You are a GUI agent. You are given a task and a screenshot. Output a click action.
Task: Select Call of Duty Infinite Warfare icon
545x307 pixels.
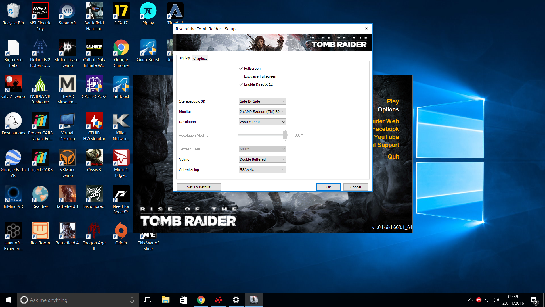[x=94, y=53]
